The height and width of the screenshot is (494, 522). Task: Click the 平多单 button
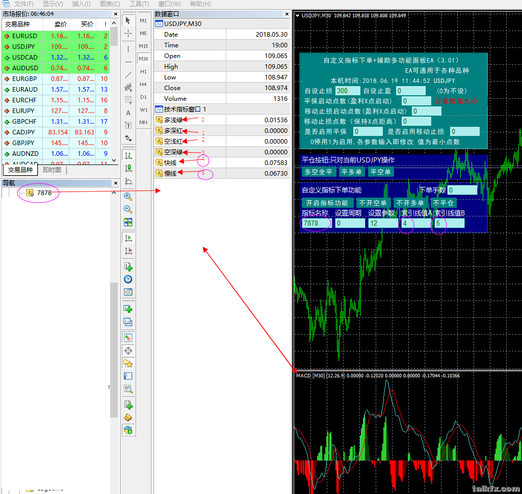(x=351, y=172)
